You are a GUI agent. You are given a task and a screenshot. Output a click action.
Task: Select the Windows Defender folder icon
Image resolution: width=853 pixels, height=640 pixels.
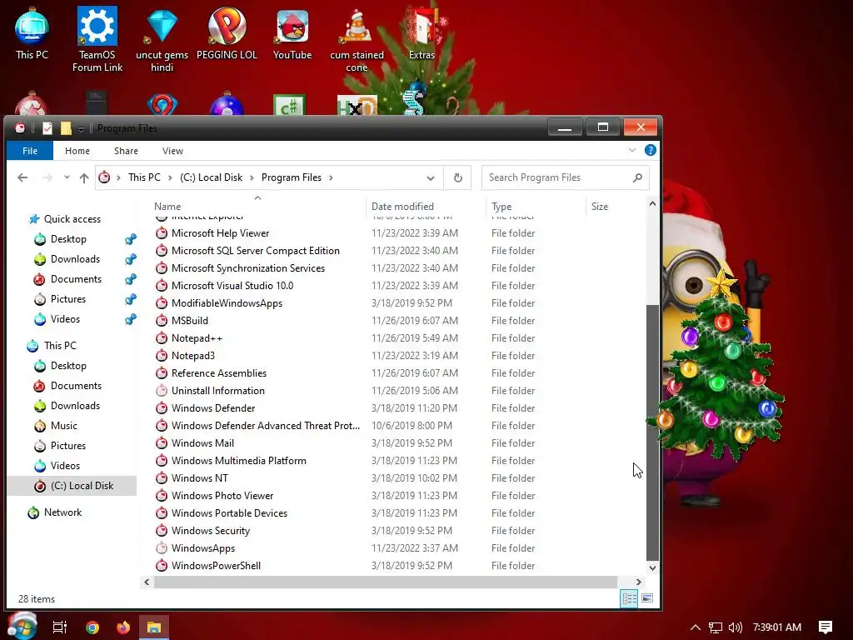(x=161, y=408)
